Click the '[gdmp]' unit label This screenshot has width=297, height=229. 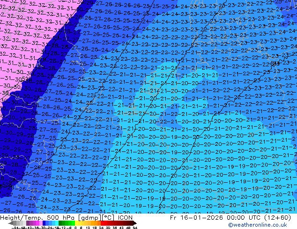tap(90, 218)
